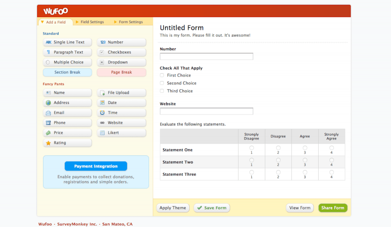Screen dimensions: 391x227
Task: Click the Number field 123 icon
Action: pos(103,42)
